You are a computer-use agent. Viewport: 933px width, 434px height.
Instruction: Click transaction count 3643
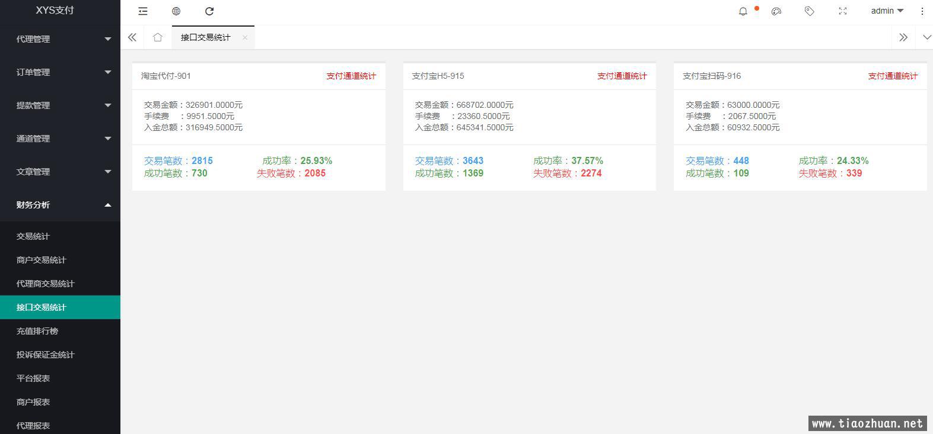click(x=473, y=160)
